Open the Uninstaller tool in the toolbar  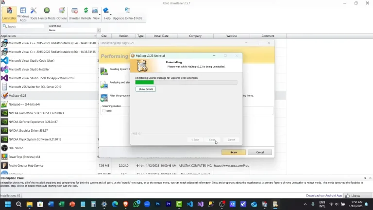point(9,14)
